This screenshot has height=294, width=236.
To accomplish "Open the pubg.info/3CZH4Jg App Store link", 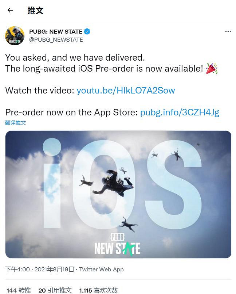I will coord(180,112).
